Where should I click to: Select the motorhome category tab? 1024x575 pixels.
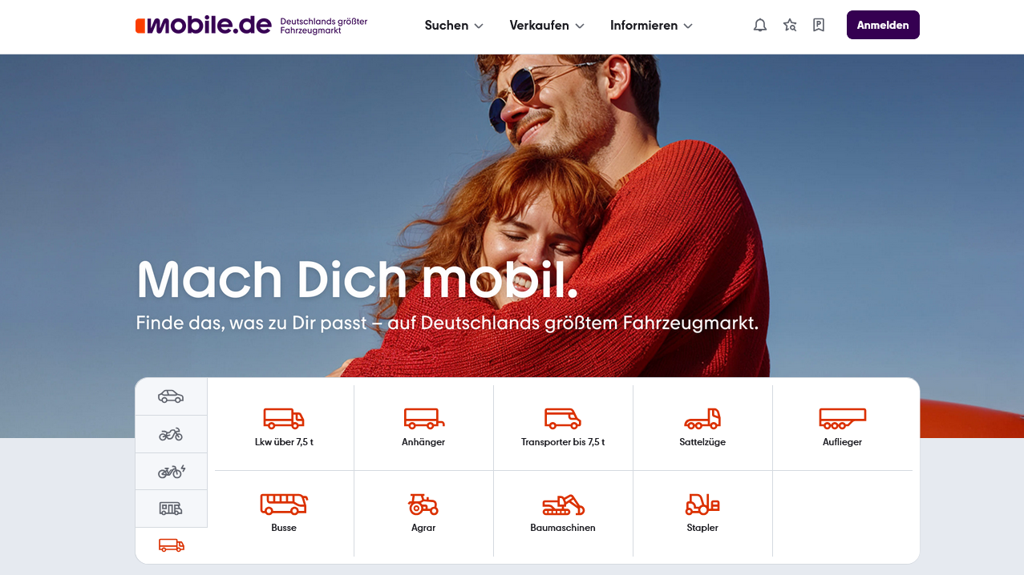click(171, 509)
